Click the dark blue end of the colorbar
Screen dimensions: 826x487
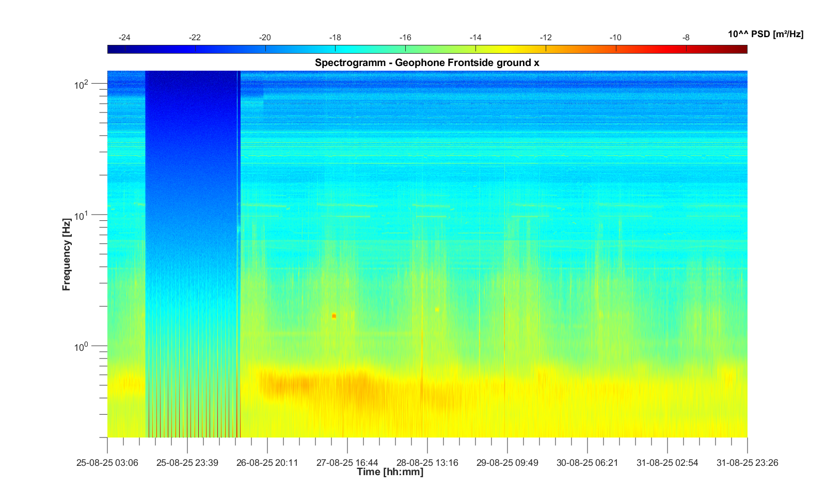click(113, 49)
